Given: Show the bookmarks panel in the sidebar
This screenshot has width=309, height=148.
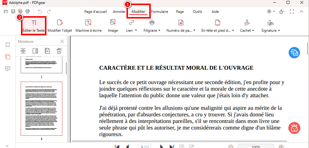Looking at the screenshot, I should click(8, 45).
